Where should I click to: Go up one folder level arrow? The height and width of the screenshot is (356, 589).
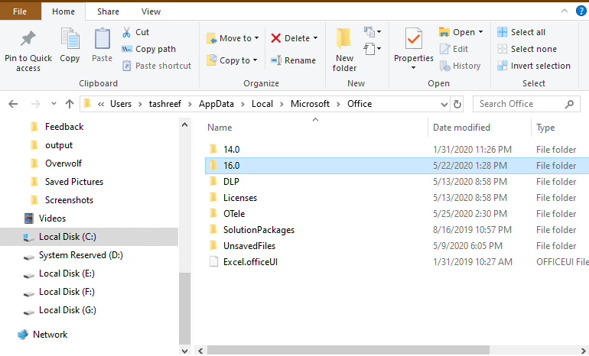(x=70, y=104)
